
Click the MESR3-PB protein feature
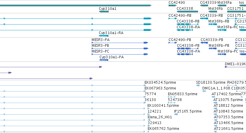tap(120, 48)
